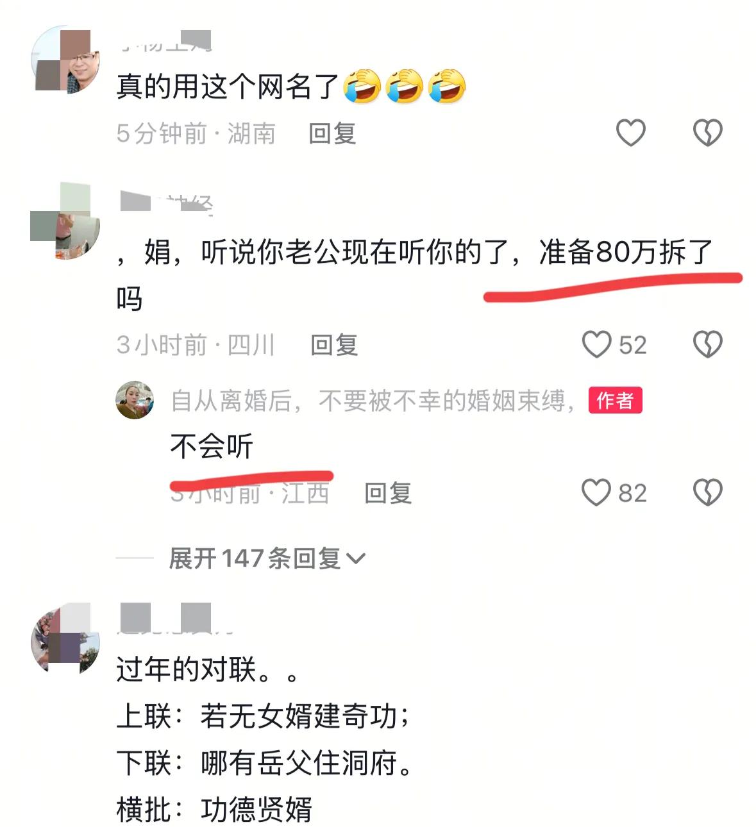Dislike the 准备80万拆了 comment
The height and width of the screenshot is (827, 756).
click(x=707, y=344)
